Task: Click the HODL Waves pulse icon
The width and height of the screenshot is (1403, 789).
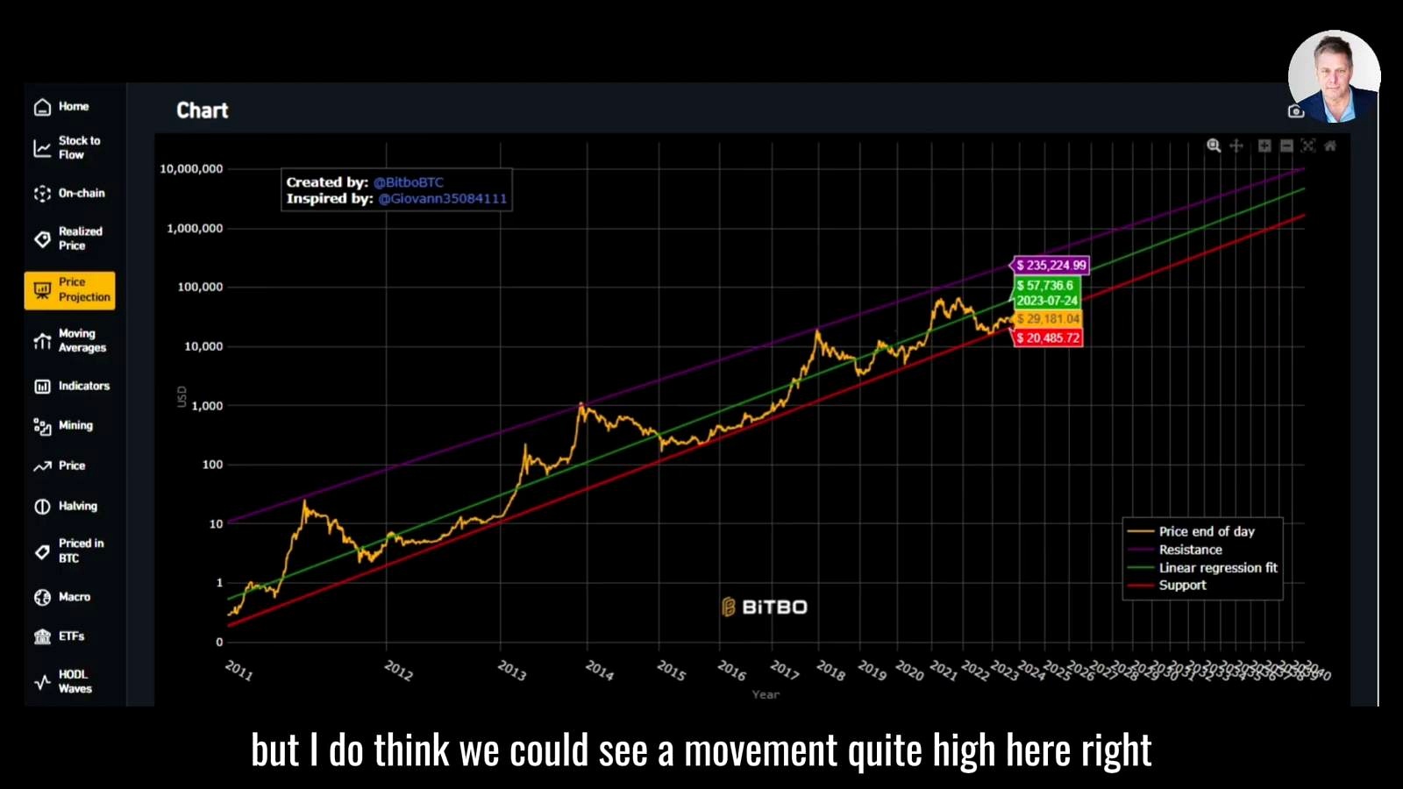Action: [42, 682]
